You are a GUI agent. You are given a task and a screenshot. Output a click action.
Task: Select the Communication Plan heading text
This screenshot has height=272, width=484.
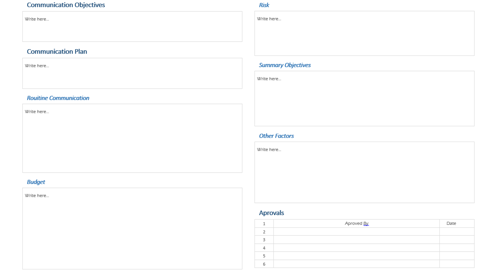pyautogui.click(x=57, y=51)
